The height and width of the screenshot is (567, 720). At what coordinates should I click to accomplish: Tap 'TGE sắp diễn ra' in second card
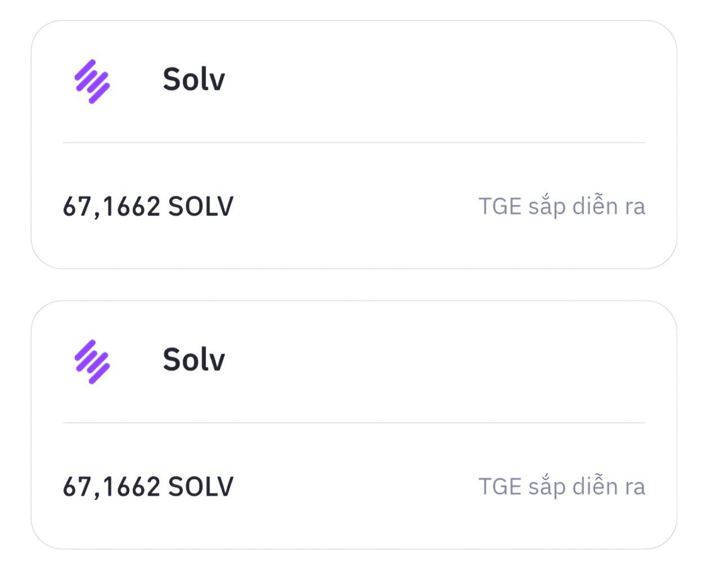click(562, 487)
